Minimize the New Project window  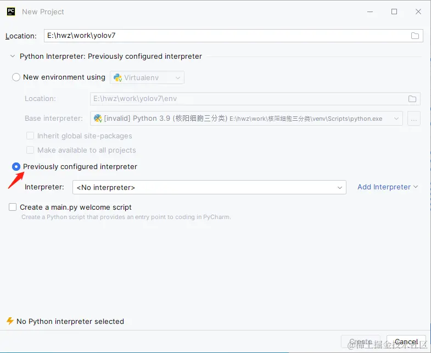370,12
